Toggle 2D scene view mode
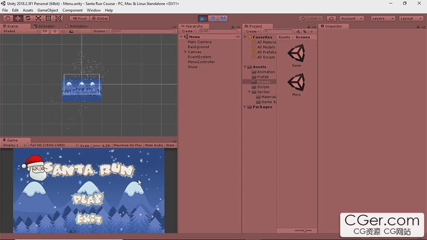427x240 pixels. [45, 32]
